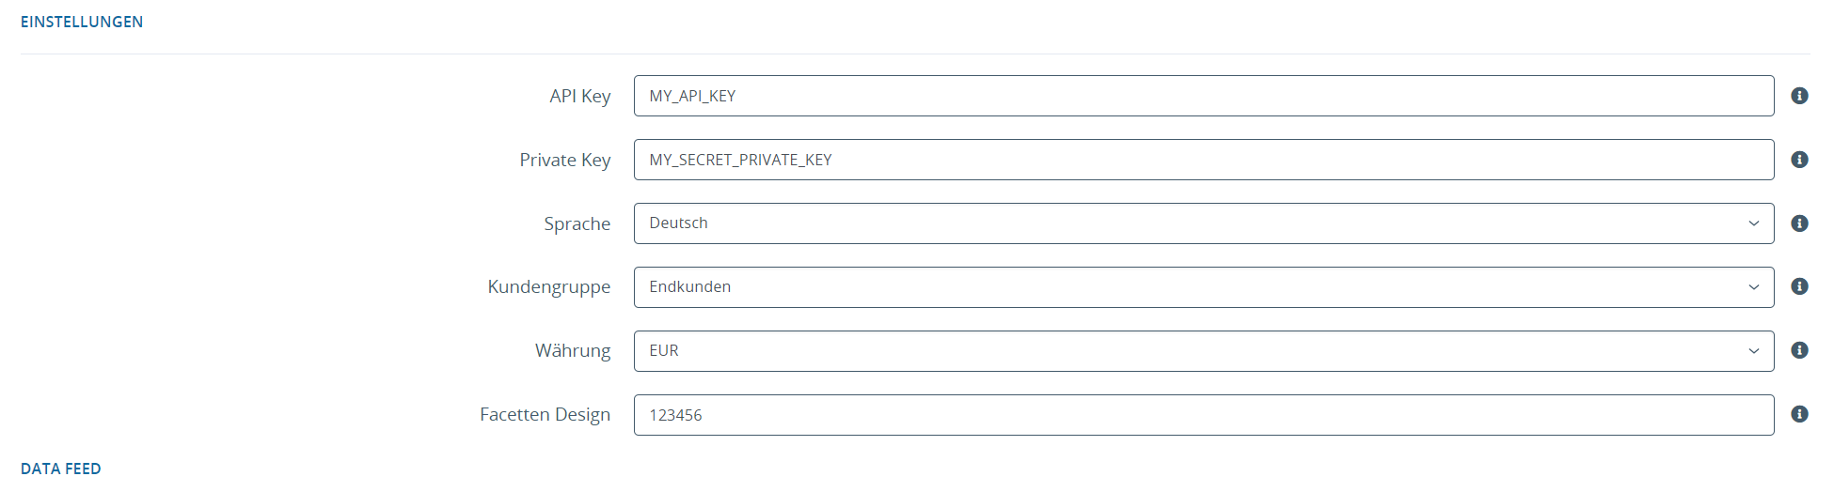The width and height of the screenshot is (1834, 492).
Task: Open the Sprache dropdown showing Deutsch
Action: click(1203, 223)
